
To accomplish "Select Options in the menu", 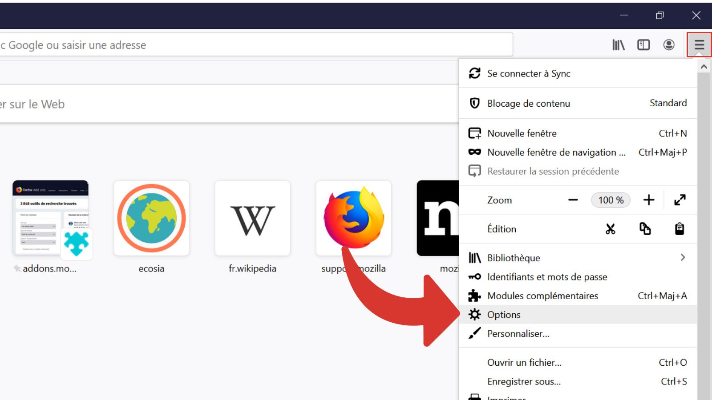I will pos(504,314).
